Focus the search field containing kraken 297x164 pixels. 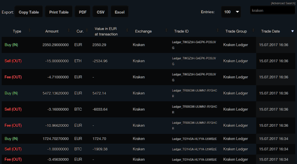pyautogui.click(x=272, y=11)
